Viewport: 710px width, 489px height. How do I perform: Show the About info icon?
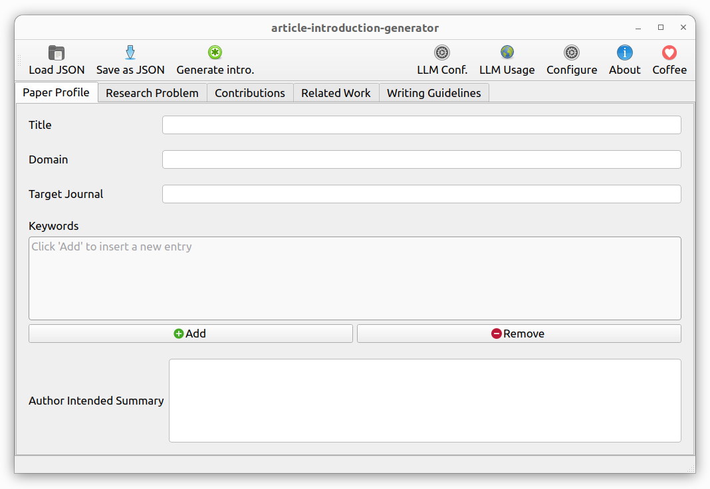(x=624, y=52)
